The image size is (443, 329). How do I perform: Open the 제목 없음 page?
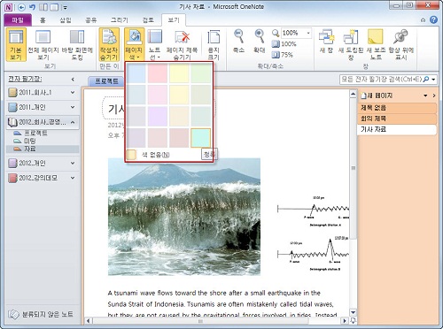397,108
